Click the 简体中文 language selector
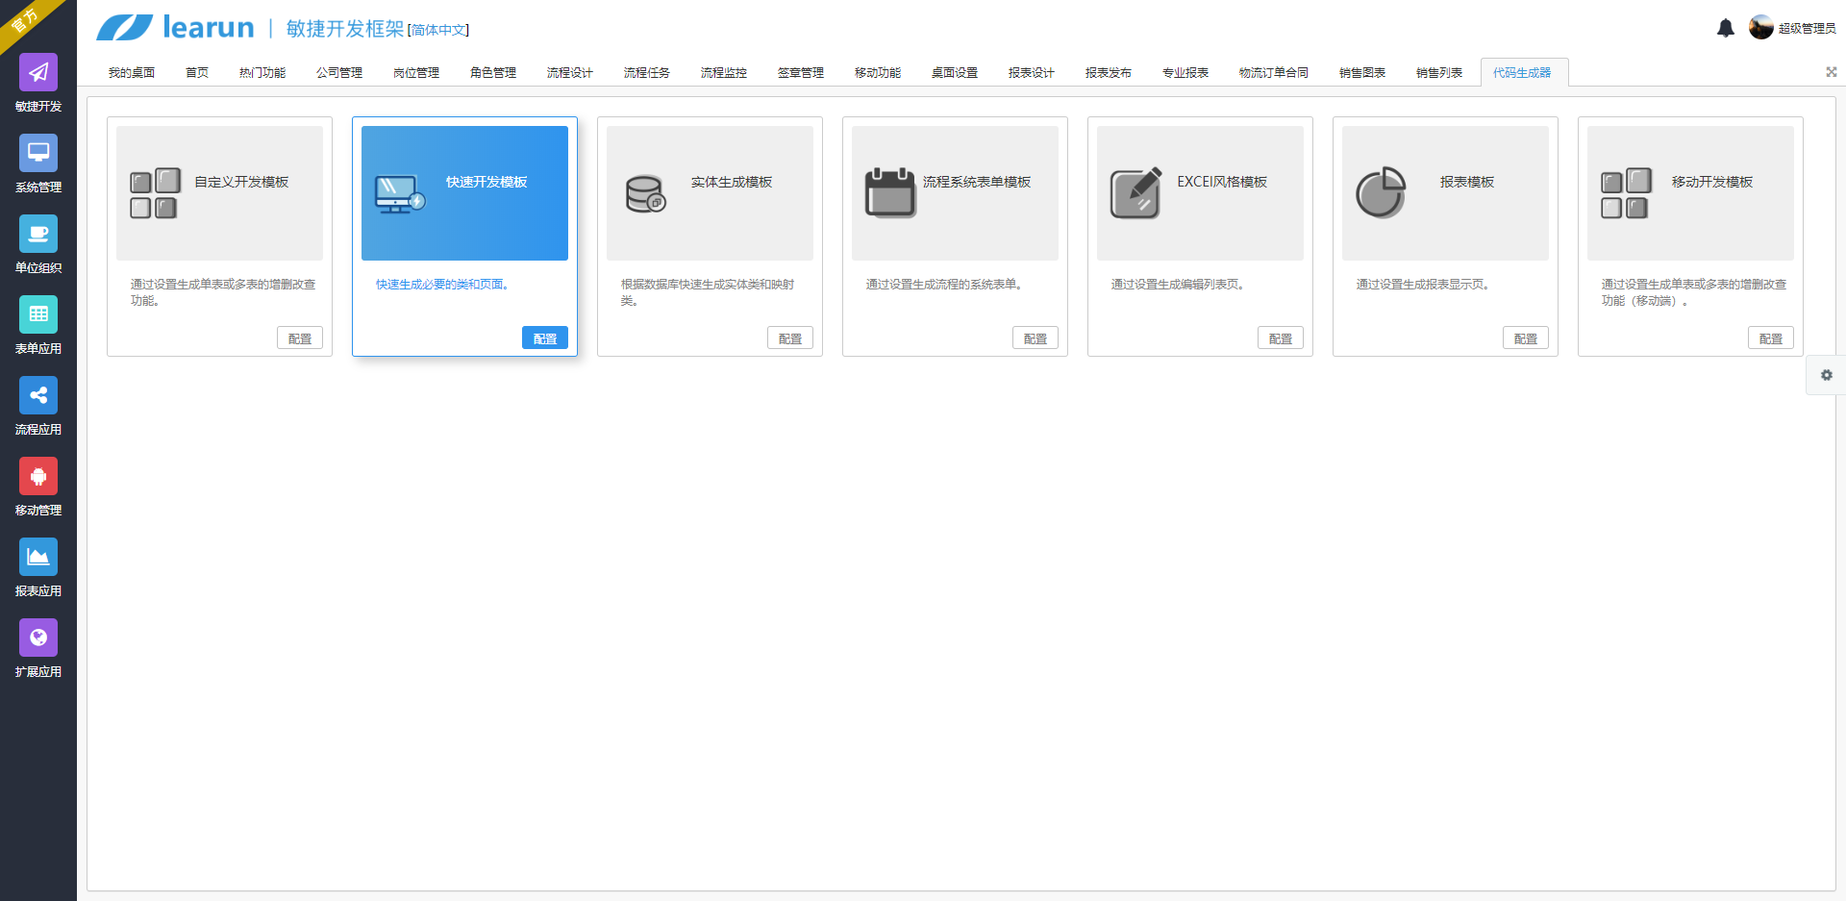 438,30
